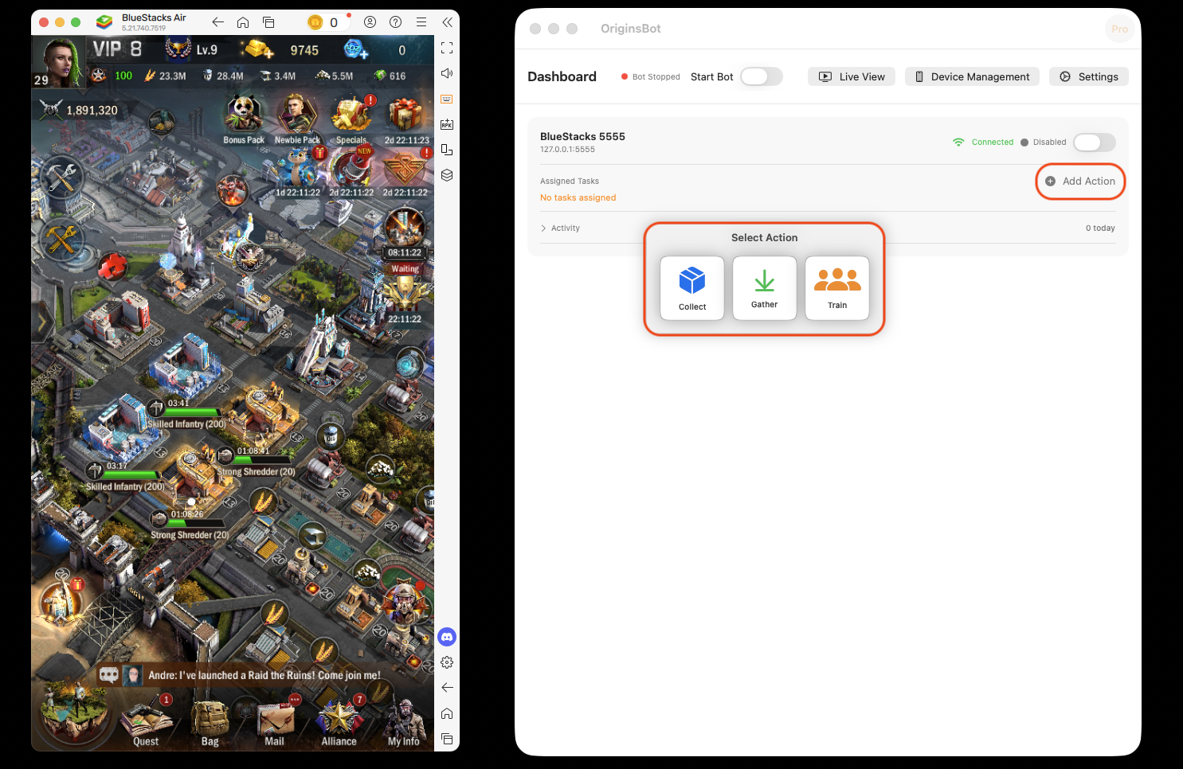Click the BlueStacks volume icon

[447, 73]
